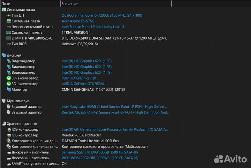Viewport: 251px width, 168px height.
Task: Click the Мультимедиа group speaker icon
Action: click(x=4, y=101)
